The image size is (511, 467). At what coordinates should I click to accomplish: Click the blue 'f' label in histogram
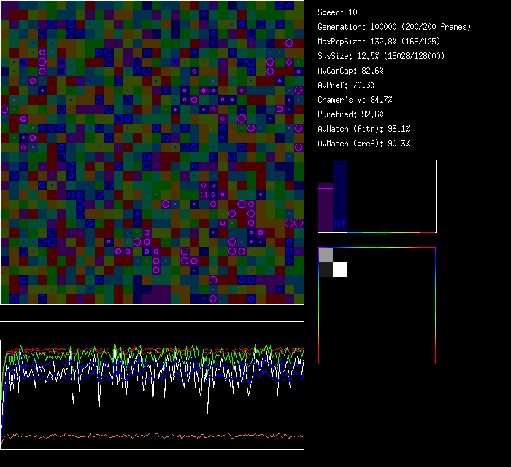point(343,222)
